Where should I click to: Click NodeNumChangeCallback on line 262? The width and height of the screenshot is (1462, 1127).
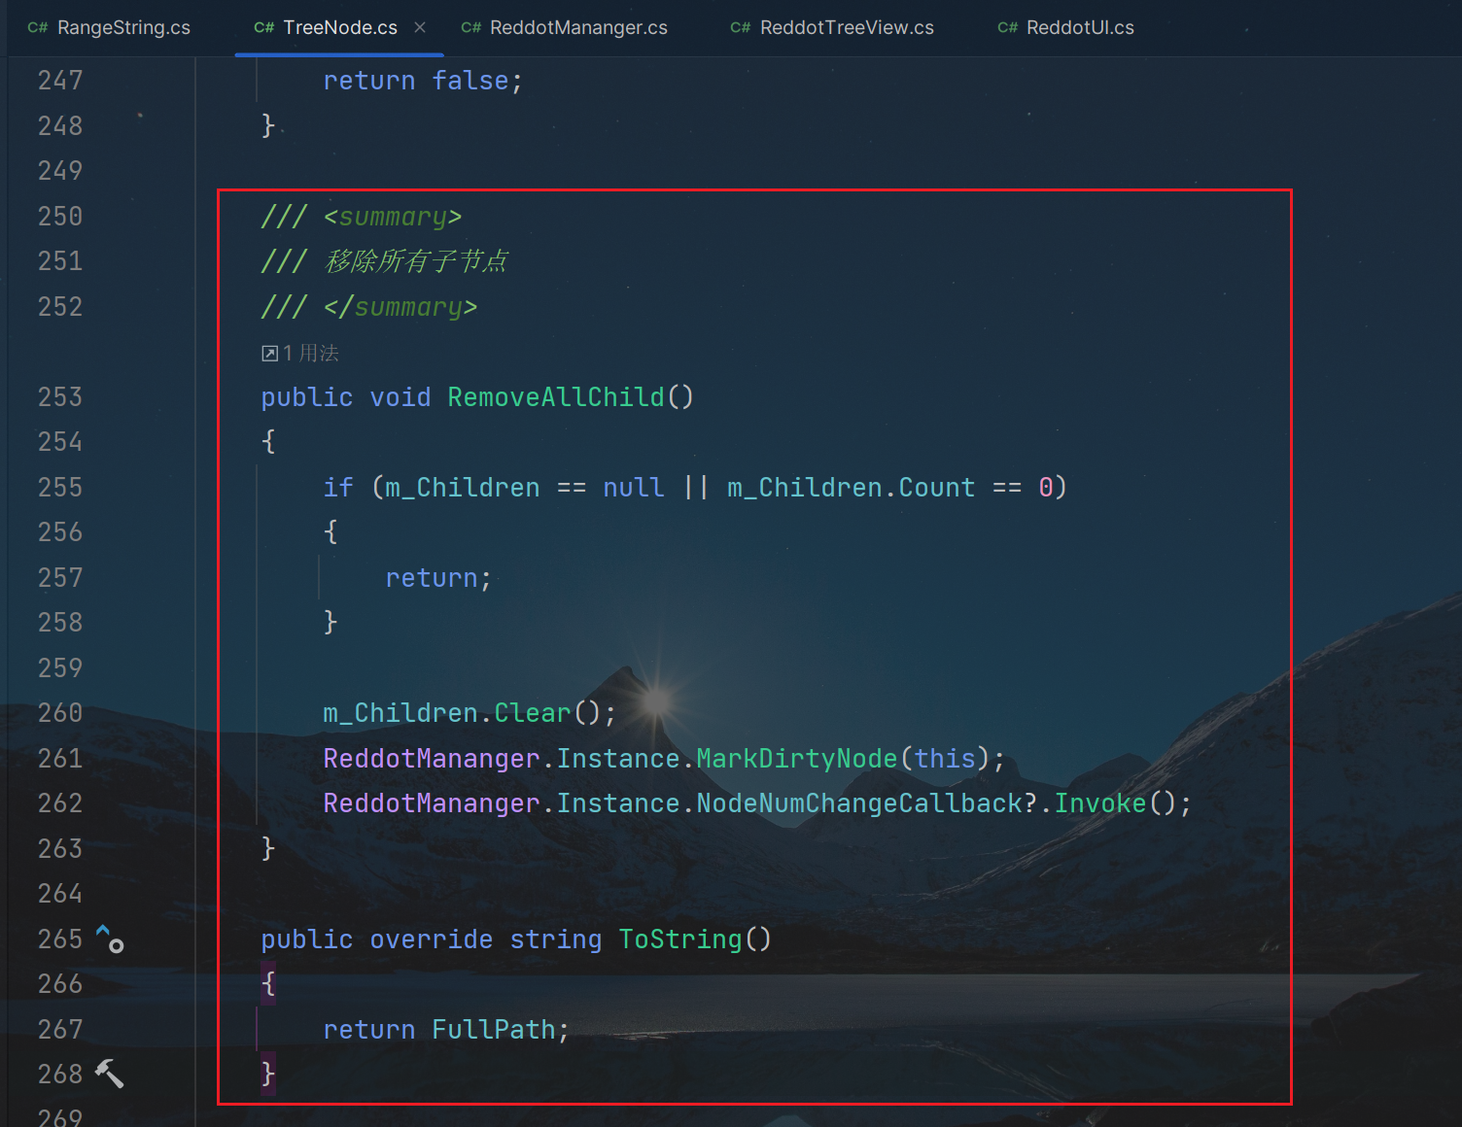859,803
